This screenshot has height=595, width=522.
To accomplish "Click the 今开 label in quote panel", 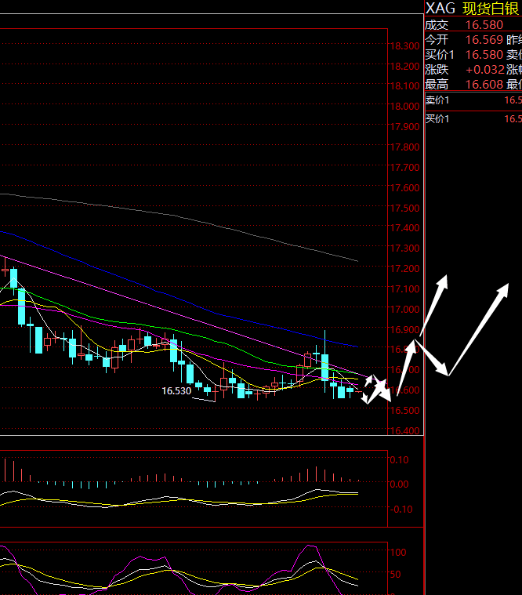I will [437, 40].
